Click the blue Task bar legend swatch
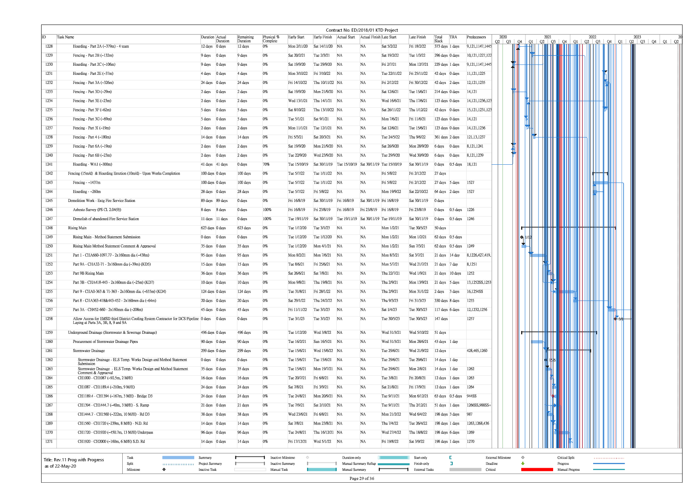The image size is (694, 491). tap(178, 458)
